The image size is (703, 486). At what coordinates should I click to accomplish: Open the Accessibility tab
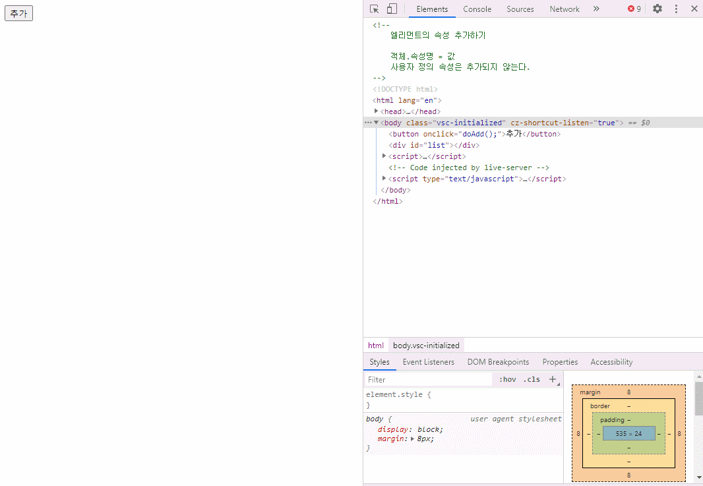611,362
